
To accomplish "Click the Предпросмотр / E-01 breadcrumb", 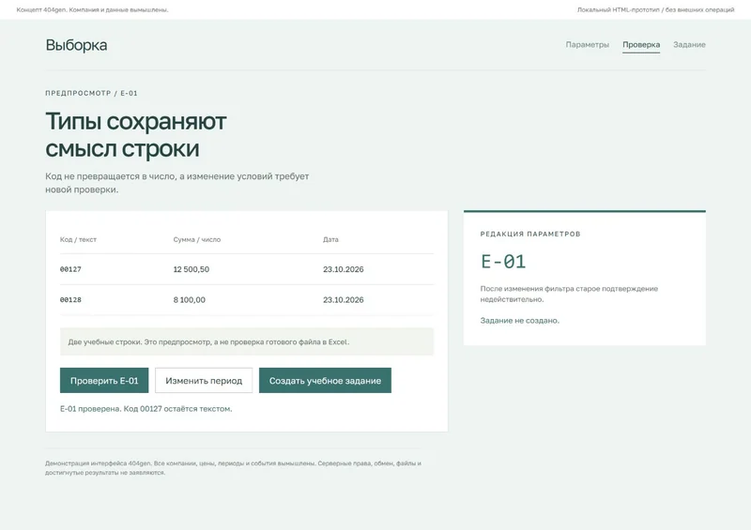I will pyautogui.click(x=91, y=93).
